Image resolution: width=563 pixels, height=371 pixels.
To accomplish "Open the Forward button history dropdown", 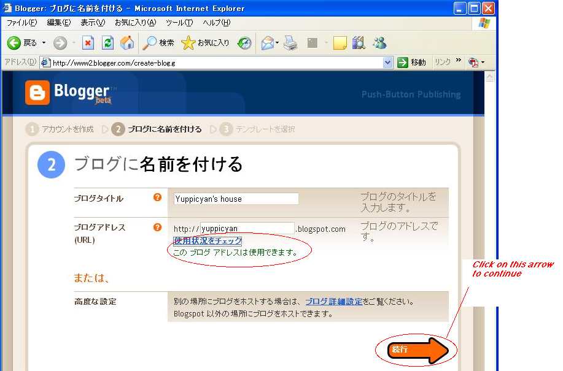I will pyautogui.click(x=74, y=43).
